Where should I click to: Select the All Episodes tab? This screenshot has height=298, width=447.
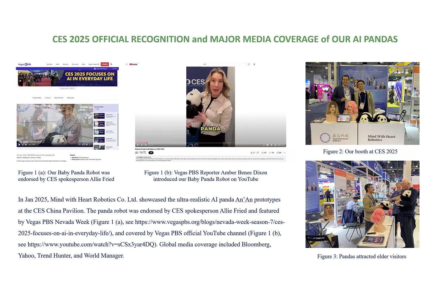coord(70,98)
